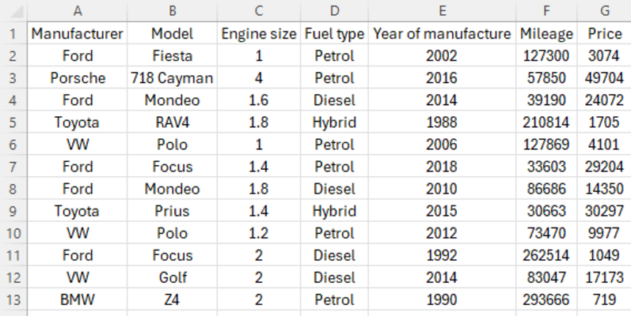
Task: Select row 5 header
Action: (13, 122)
